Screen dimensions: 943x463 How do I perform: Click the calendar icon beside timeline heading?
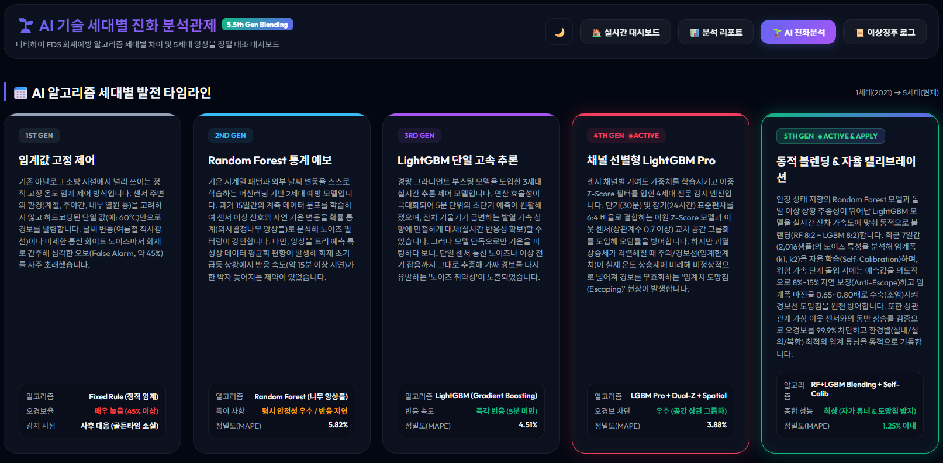[x=20, y=93]
